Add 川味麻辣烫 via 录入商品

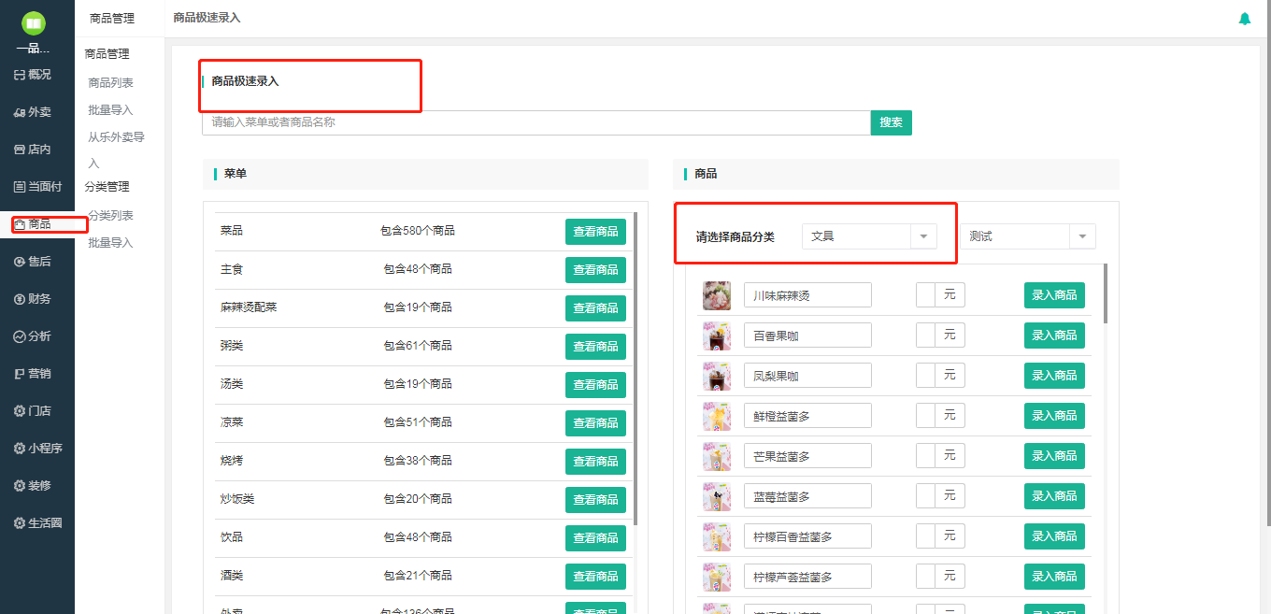coord(1054,295)
